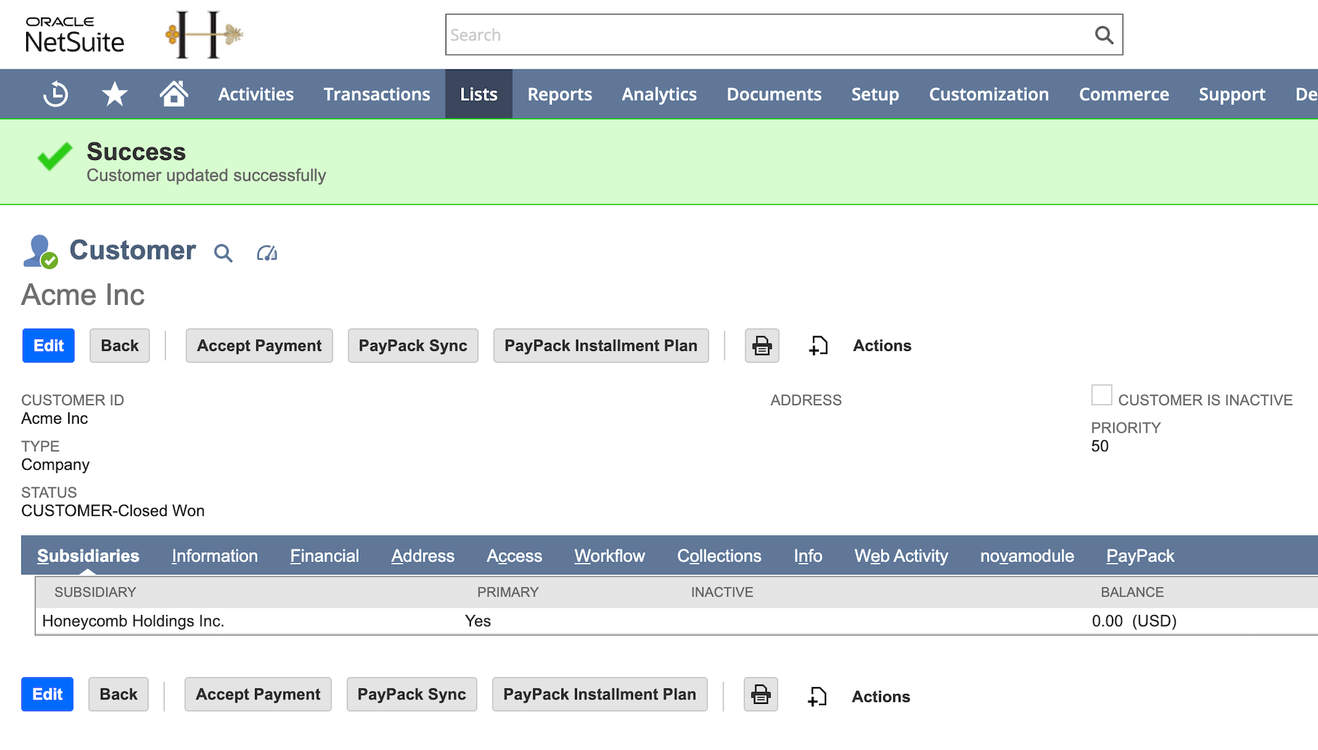Open the Transactions menu

376,94
